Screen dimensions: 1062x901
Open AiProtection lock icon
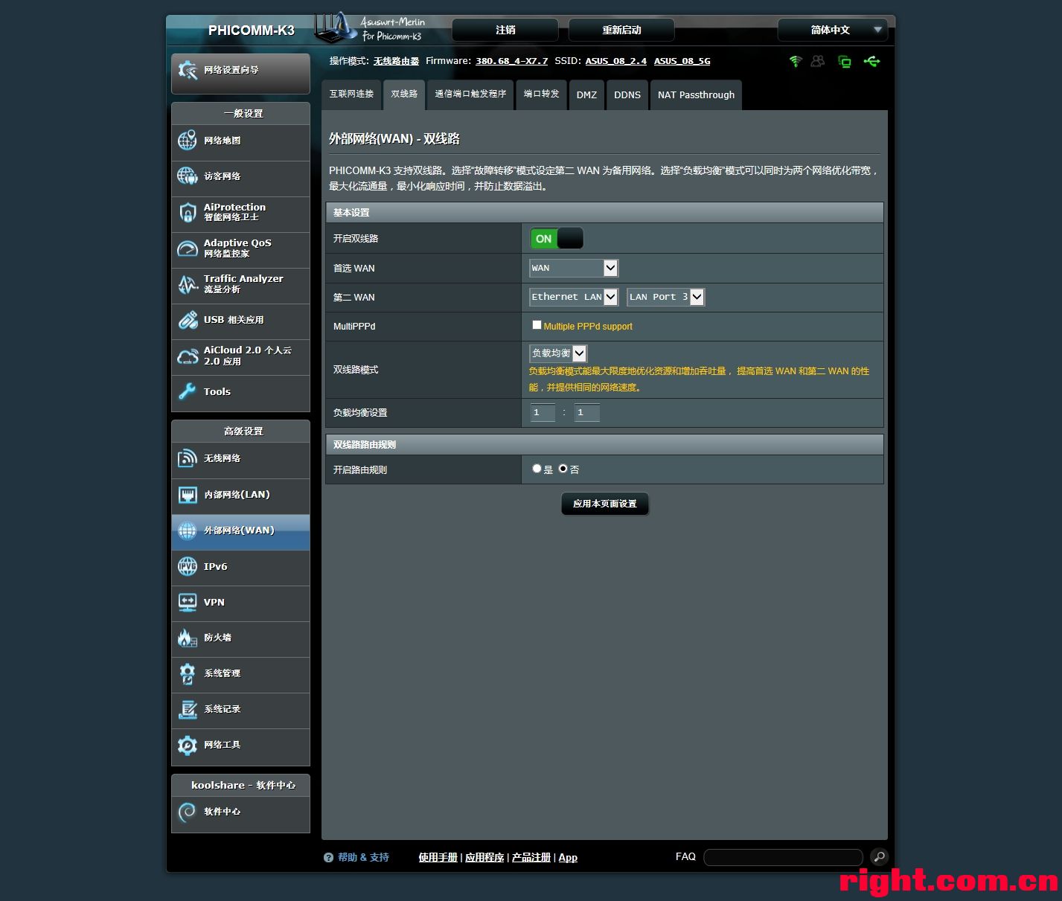coord(188,212)
